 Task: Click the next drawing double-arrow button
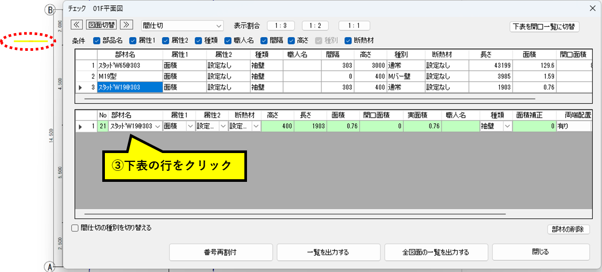[126, 25]
